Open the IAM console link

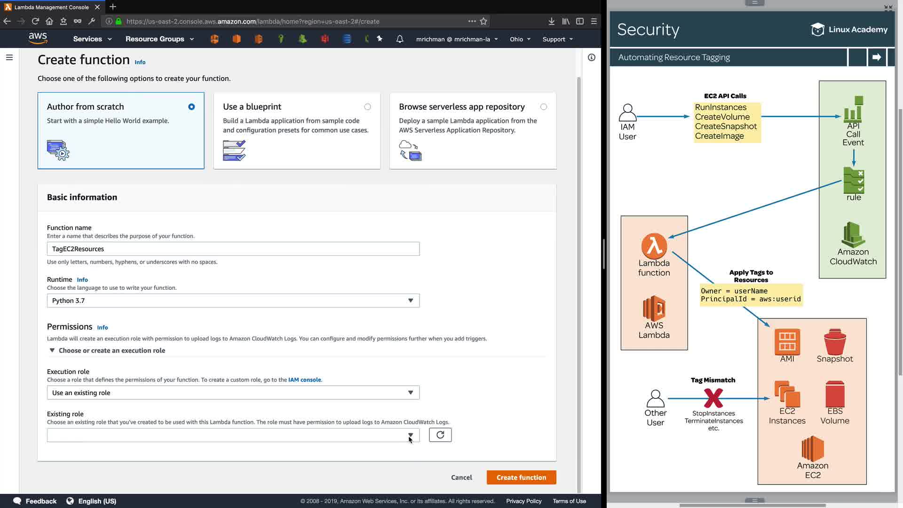(304, 380)
